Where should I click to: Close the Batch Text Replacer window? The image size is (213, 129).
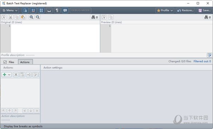208,3
